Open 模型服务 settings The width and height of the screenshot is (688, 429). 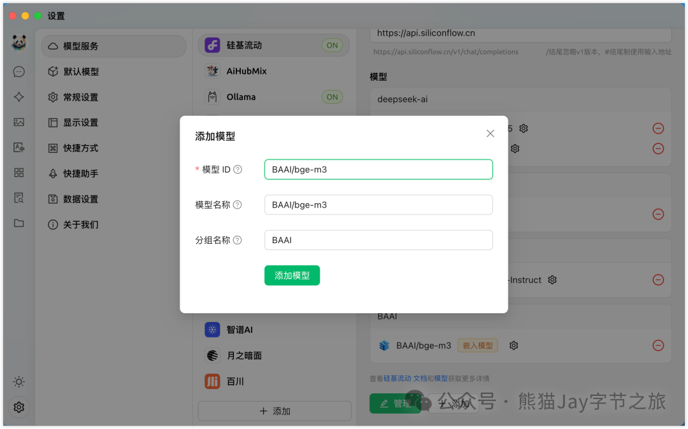pyautogui.click(x=113, y=46)
